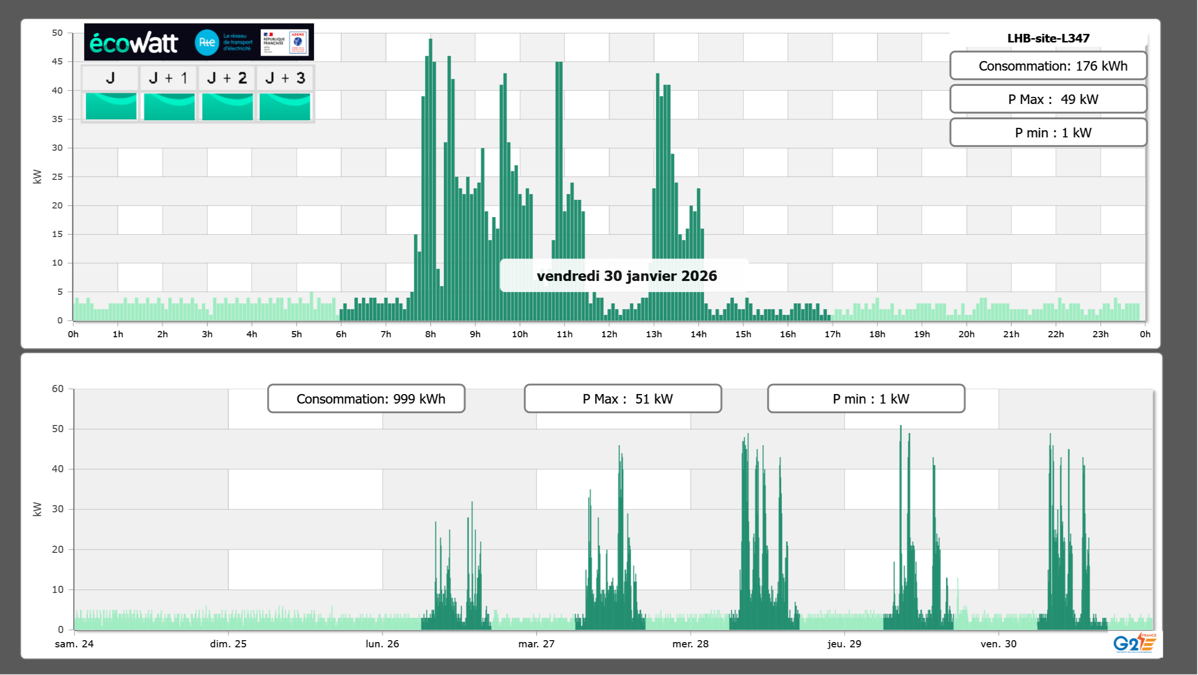Image resolution: width=1198 pixels, height=675 pixels.
Task: Click the Consommation: 999 kWh box
Action: 366,399
